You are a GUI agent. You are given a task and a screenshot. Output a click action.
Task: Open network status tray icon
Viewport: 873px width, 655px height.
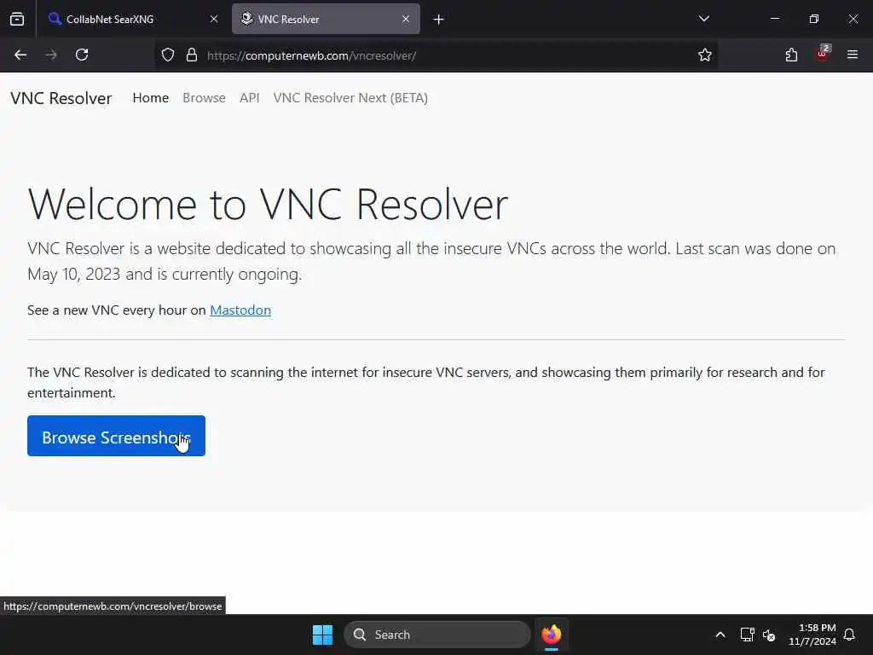pyautogui.click(x=747, y=635)
